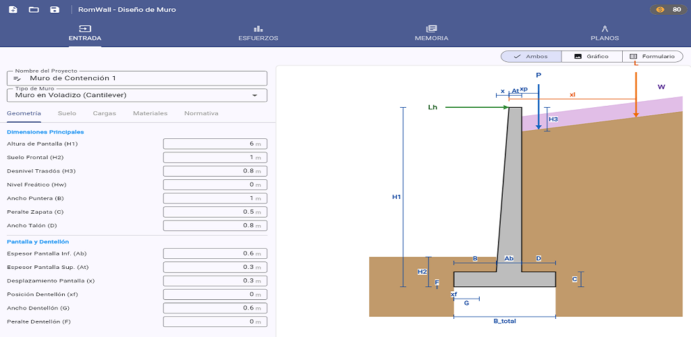
Task: Switch to the Cargas tab
Action: (x=105, y=113)
